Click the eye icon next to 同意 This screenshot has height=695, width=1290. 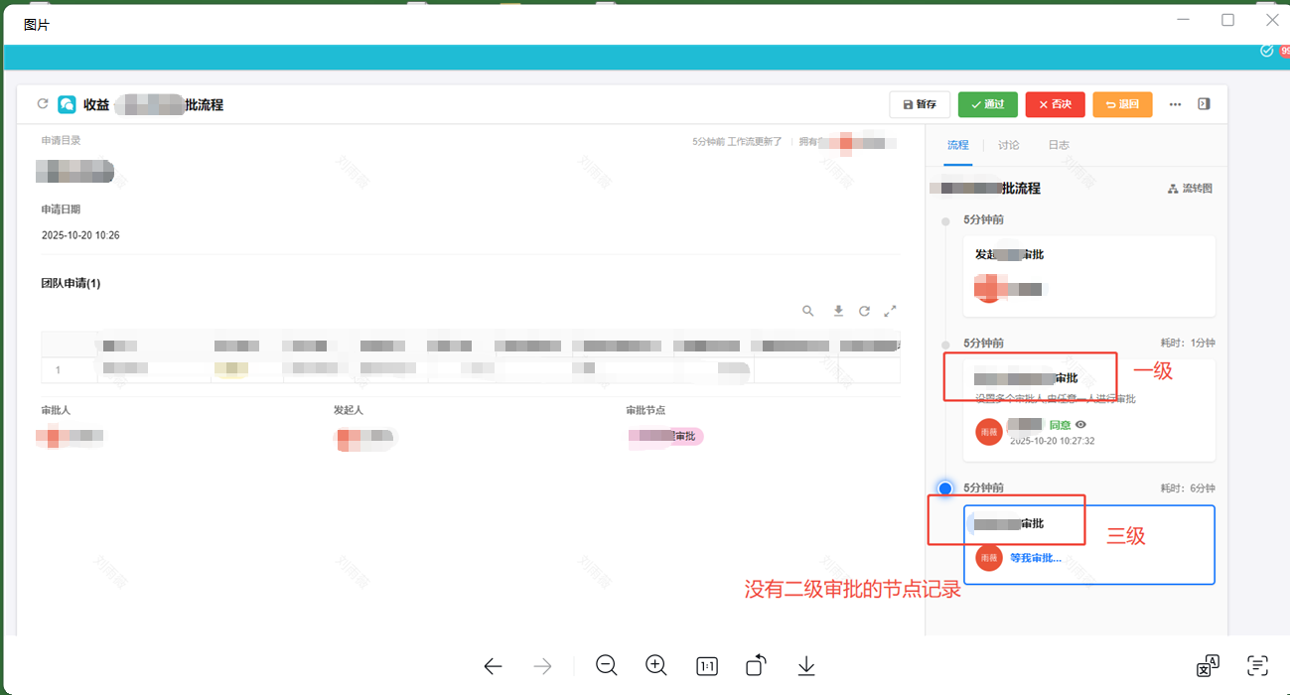coord(1080,424)
